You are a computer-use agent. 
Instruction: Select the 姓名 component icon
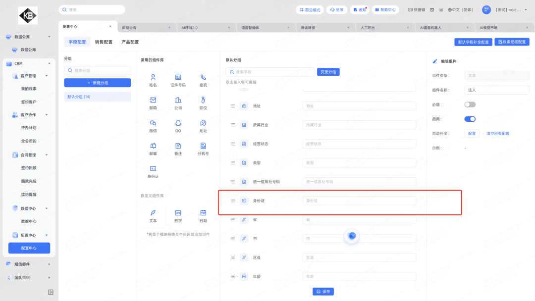[x=153, y=77]
